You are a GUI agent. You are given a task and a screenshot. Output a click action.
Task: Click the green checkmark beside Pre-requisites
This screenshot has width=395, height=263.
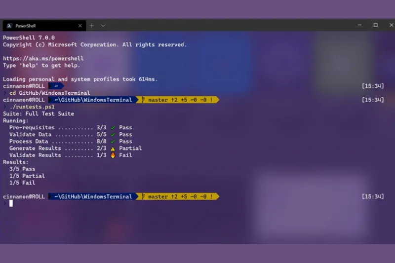[x=113, y=127]
